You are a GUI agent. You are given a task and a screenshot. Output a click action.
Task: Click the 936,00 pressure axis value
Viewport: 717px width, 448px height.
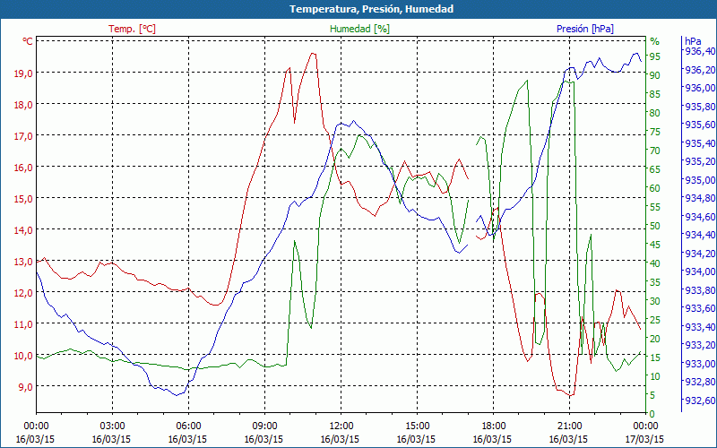pyautogui.click(x=700, y=88)
